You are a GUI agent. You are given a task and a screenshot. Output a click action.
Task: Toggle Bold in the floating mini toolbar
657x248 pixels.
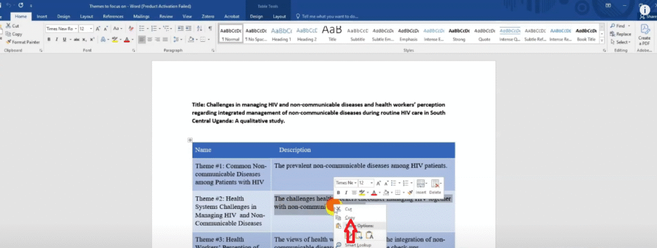click(339, 192)
